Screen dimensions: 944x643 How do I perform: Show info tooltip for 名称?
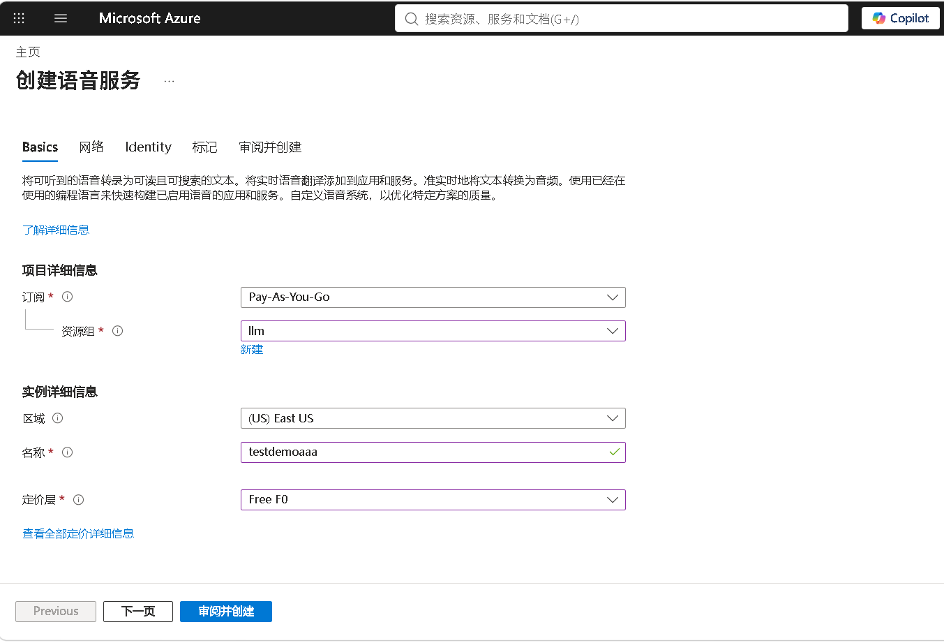click(x=68, y=452)
